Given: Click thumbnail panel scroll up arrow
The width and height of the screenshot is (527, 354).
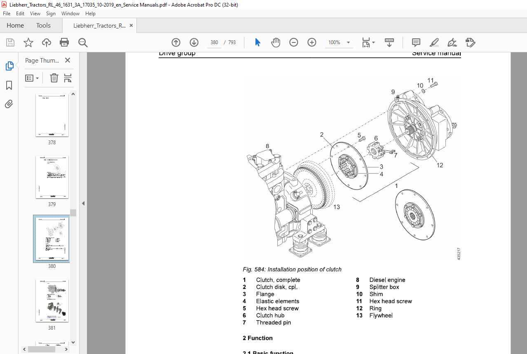Looking at the screenshot, I should [73, 94].
